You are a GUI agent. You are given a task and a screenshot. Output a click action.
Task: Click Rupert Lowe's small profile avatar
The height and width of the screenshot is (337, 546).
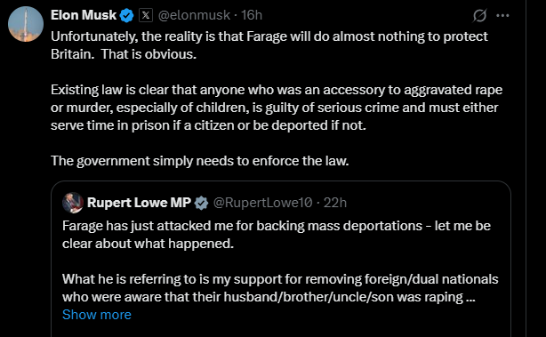(x=73, y=203)
